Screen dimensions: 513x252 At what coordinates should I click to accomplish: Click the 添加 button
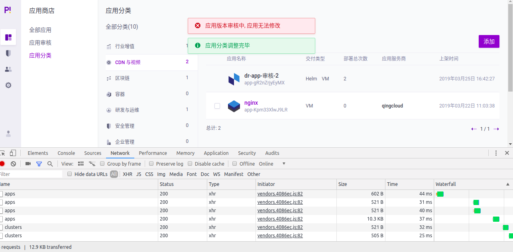pos(489,41)
